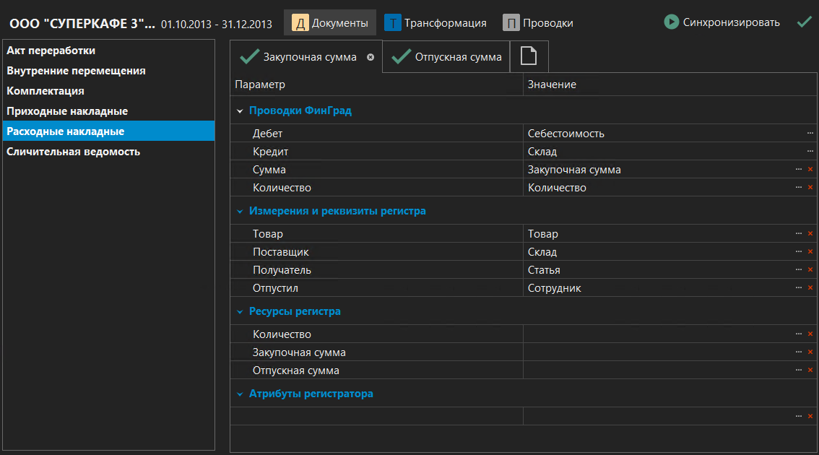819x455 pixels.
Task: Click ellipsis button in the Кредит row
Action: click(810, 151)
